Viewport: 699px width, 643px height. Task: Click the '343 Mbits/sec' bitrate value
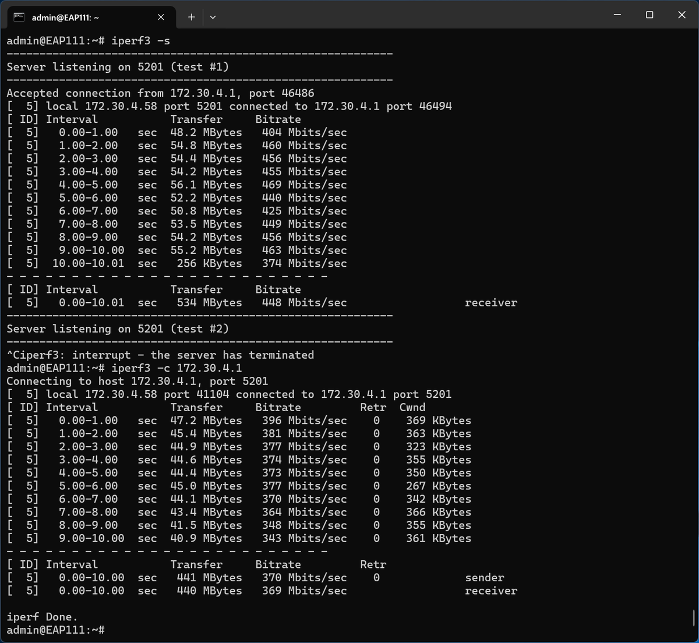click(304, 539)
